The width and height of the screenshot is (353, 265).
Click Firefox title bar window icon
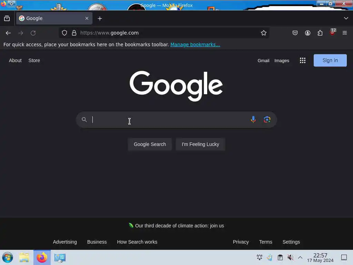(3, 4)
